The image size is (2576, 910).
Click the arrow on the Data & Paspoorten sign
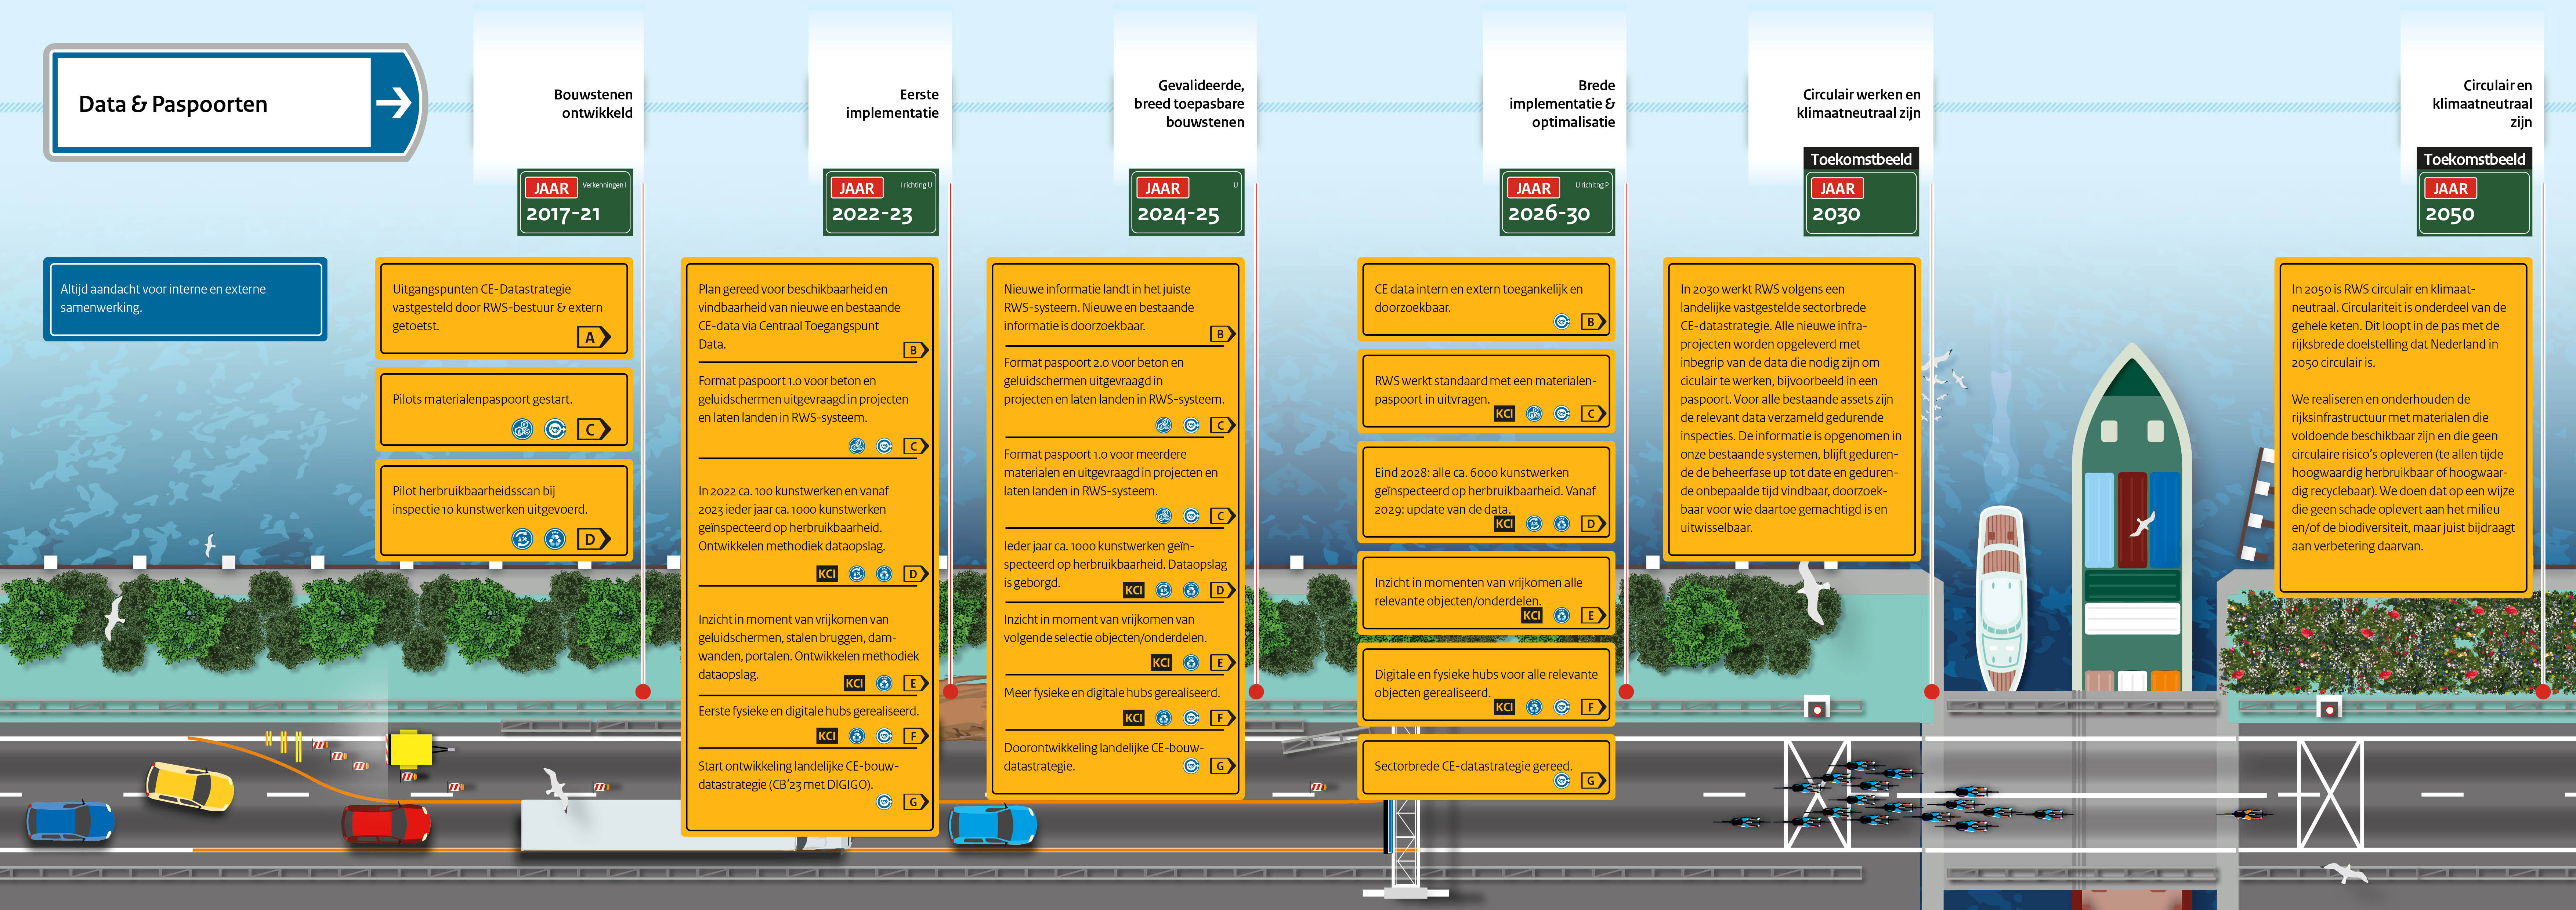click(394, 102)
